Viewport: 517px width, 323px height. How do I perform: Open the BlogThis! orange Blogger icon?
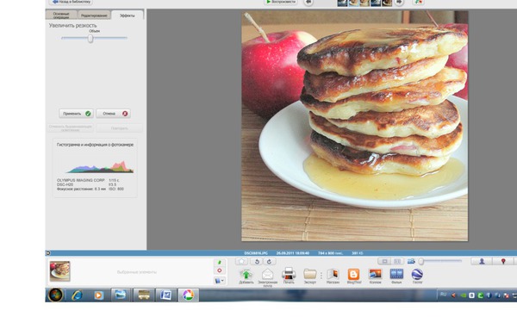353,274
